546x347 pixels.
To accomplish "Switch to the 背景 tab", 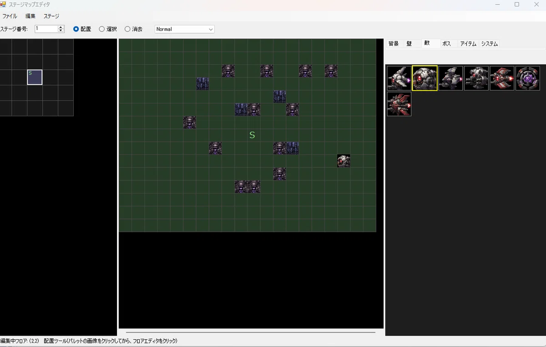I will [x=394, y=44].
